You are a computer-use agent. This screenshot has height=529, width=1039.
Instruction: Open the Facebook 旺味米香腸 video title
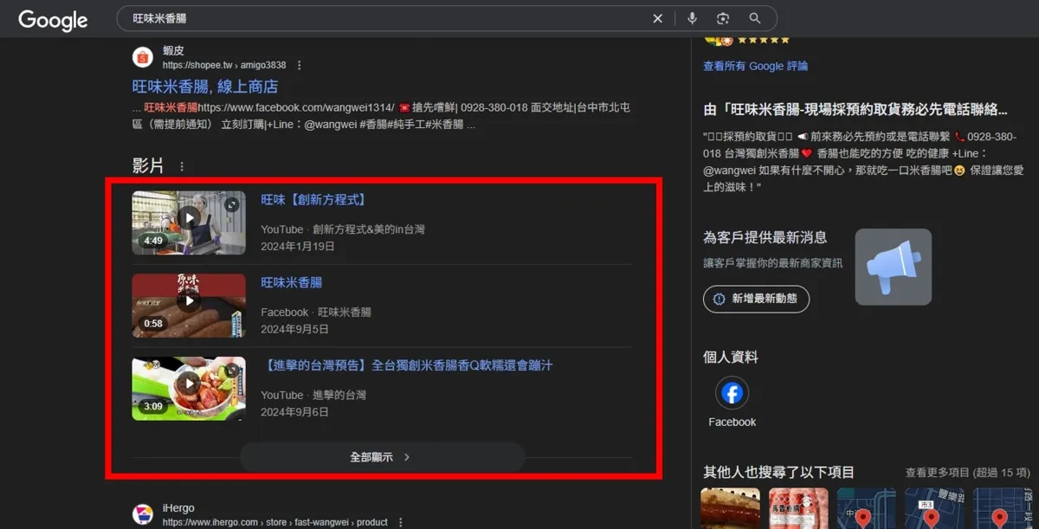(291, 283)
